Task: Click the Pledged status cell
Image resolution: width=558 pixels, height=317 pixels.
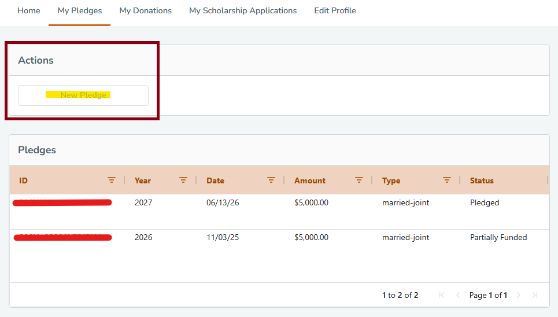Action: point(485,202)
